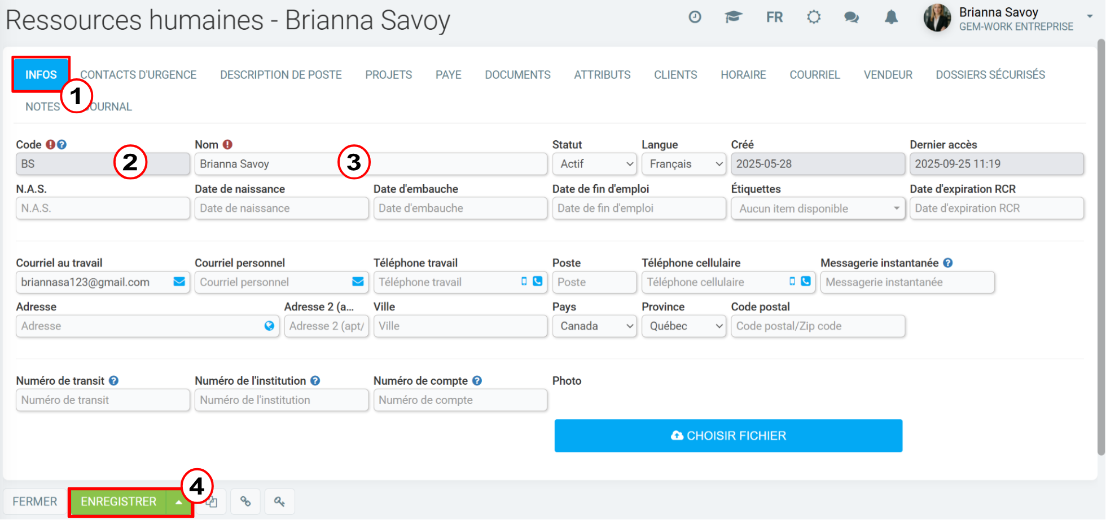Screen dimensions: 1106x520
Task: Open the Statut dropdown
Action: point(595,164)
